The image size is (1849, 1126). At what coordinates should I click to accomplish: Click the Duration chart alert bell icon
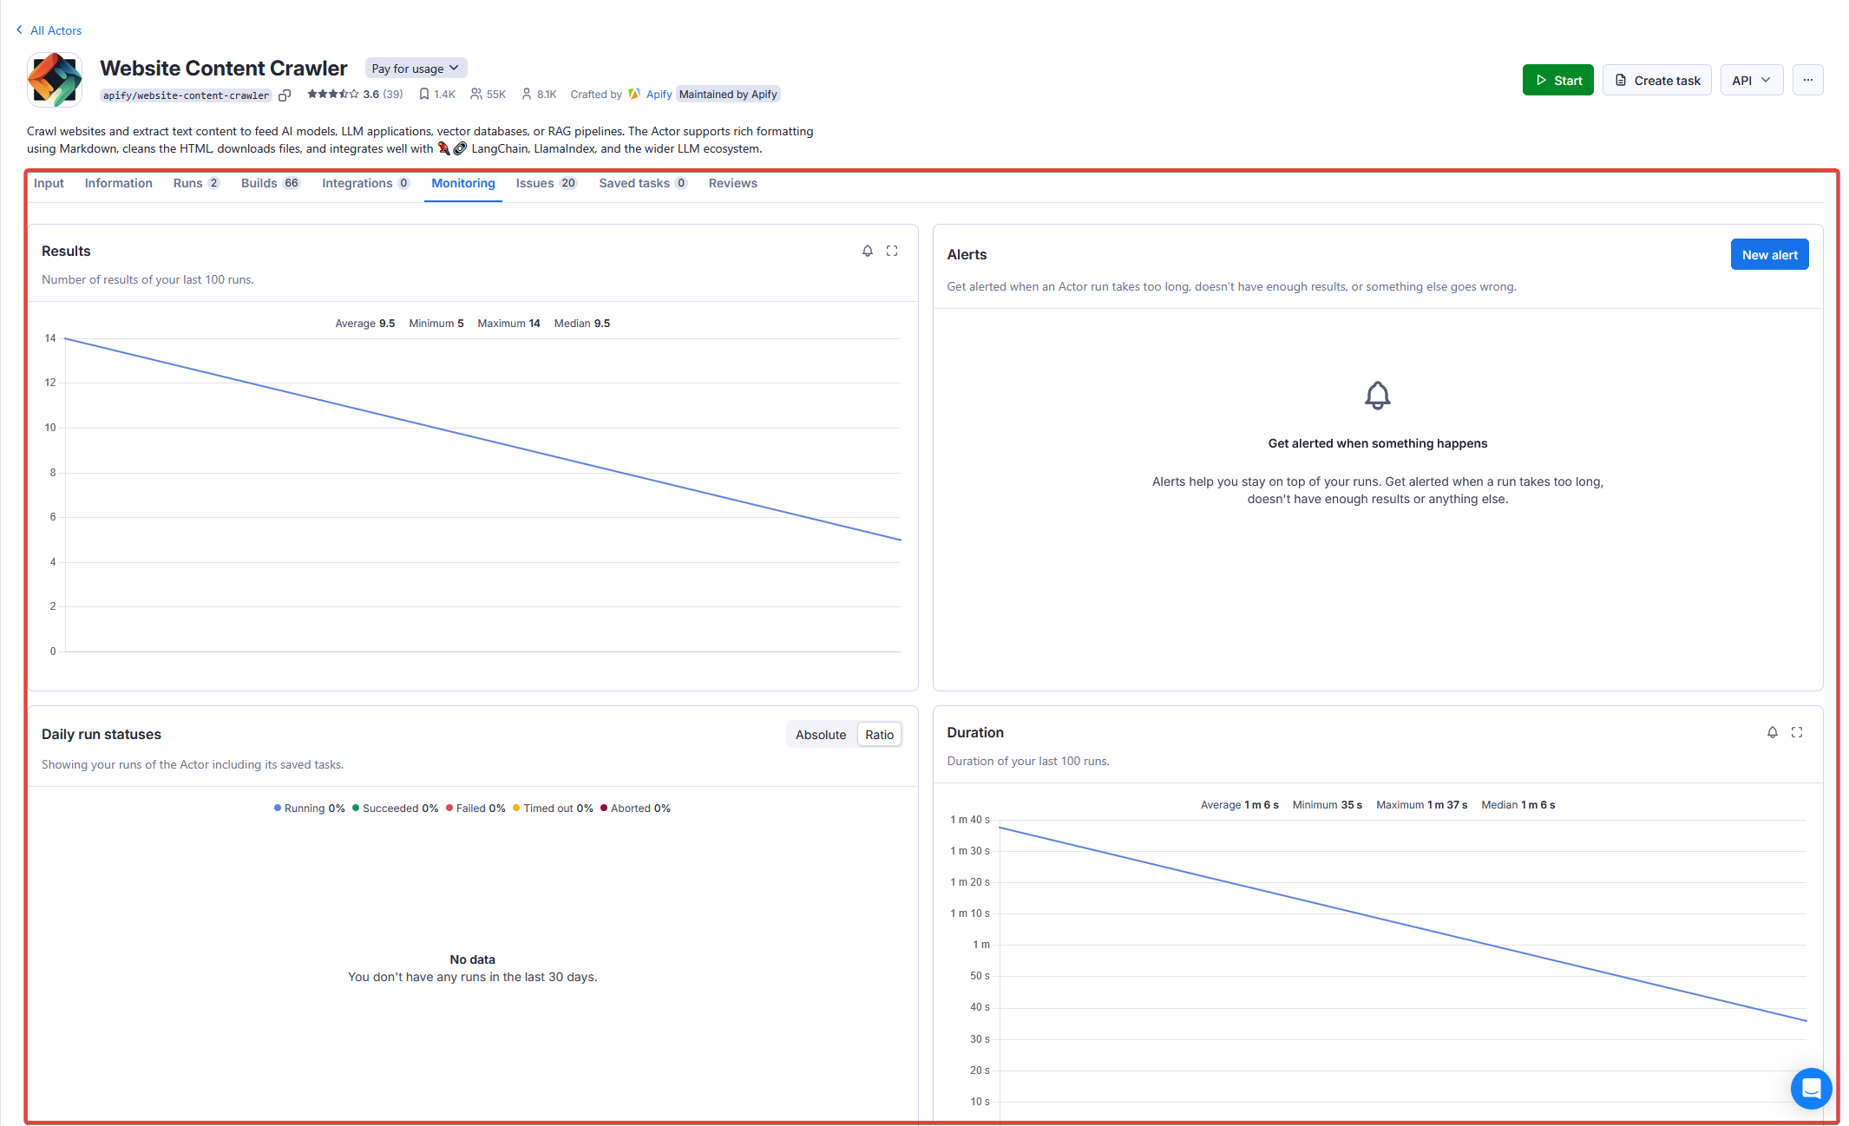(x=1772, y=732)
